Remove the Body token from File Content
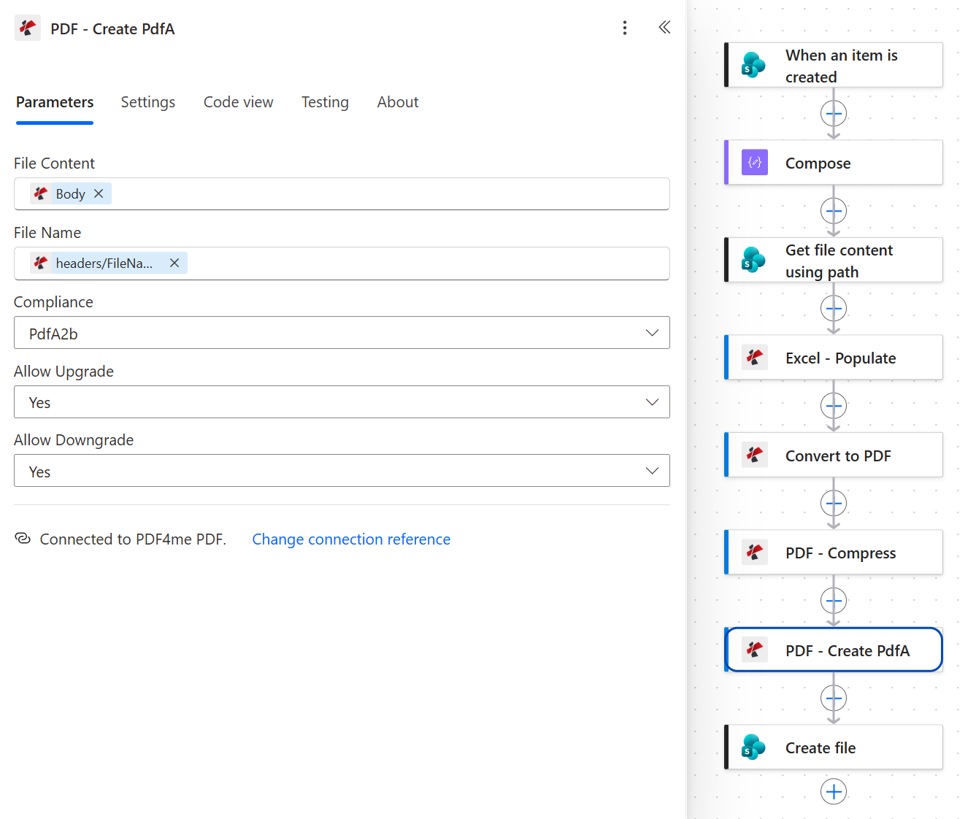 tap(99, 193)
